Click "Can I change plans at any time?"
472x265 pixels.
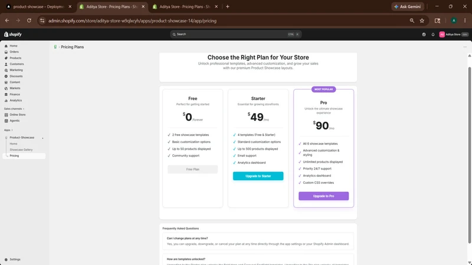tap(187, 238)
